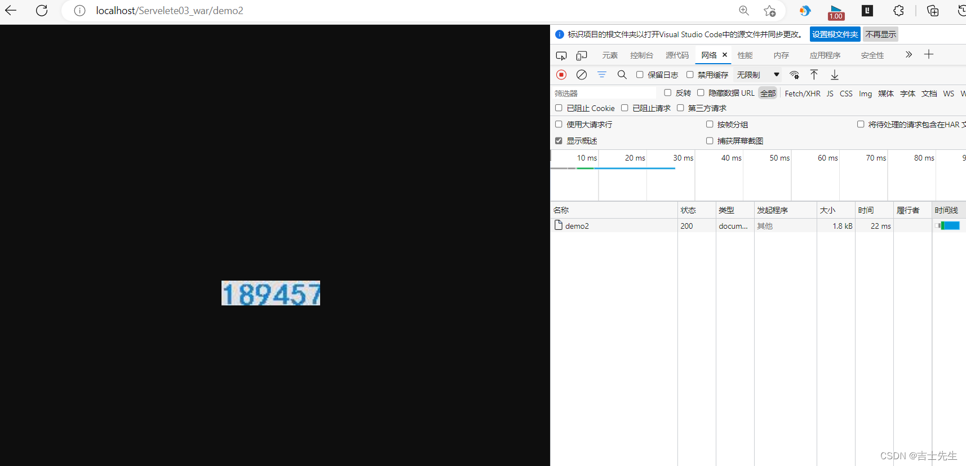Switch to the 安全性 tab
966x466 pixels.
872,55
